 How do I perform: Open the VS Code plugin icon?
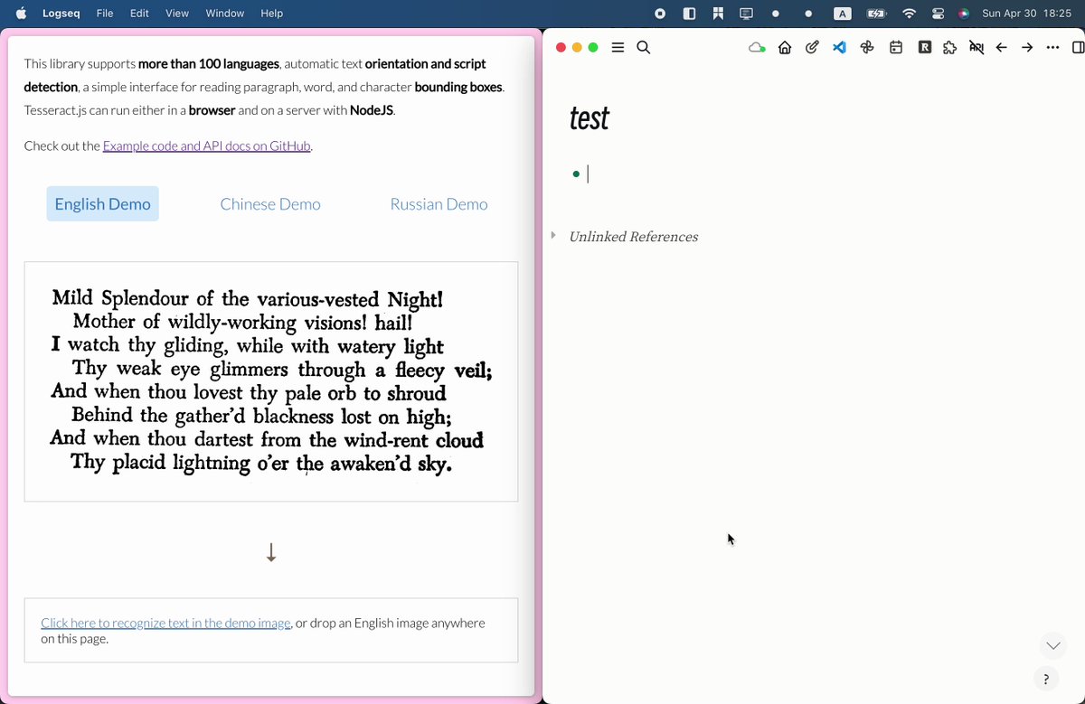click(x=839, y=47)
